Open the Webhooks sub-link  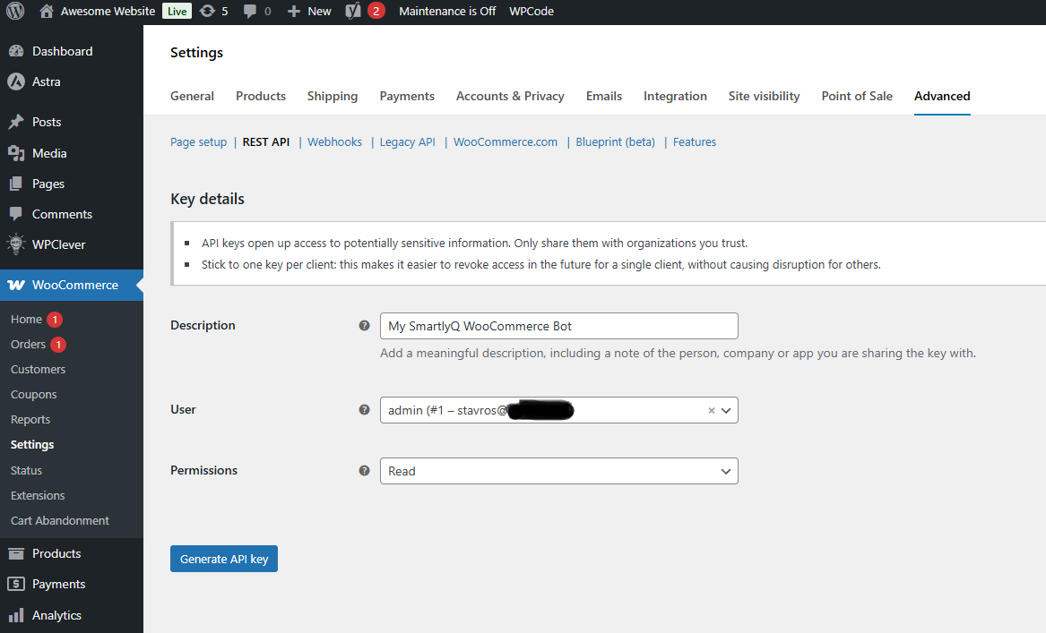(334, 142)
